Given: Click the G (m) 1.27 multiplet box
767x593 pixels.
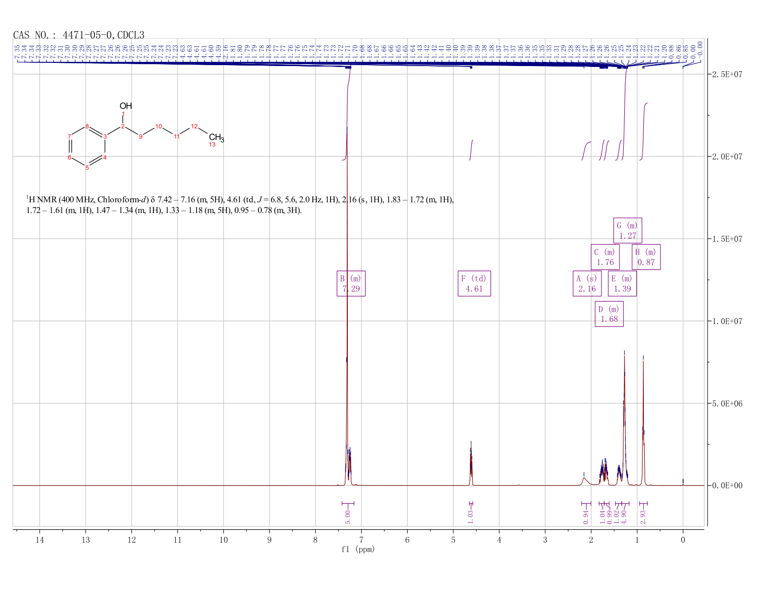Looking at the screenshot, I should point(628,230).
